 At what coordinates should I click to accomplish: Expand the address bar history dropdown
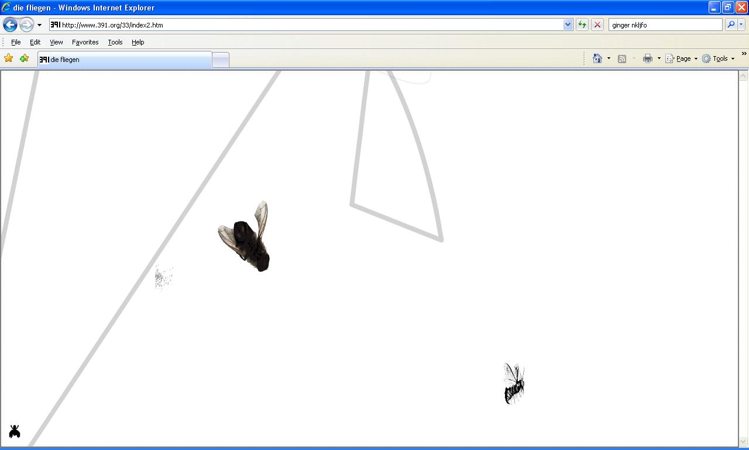tap(568, 25)
